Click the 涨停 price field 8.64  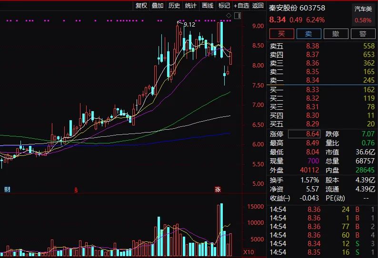[x=304, y=134]
